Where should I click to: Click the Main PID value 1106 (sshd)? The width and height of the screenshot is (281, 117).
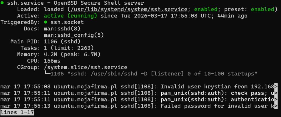pos(62,41)
